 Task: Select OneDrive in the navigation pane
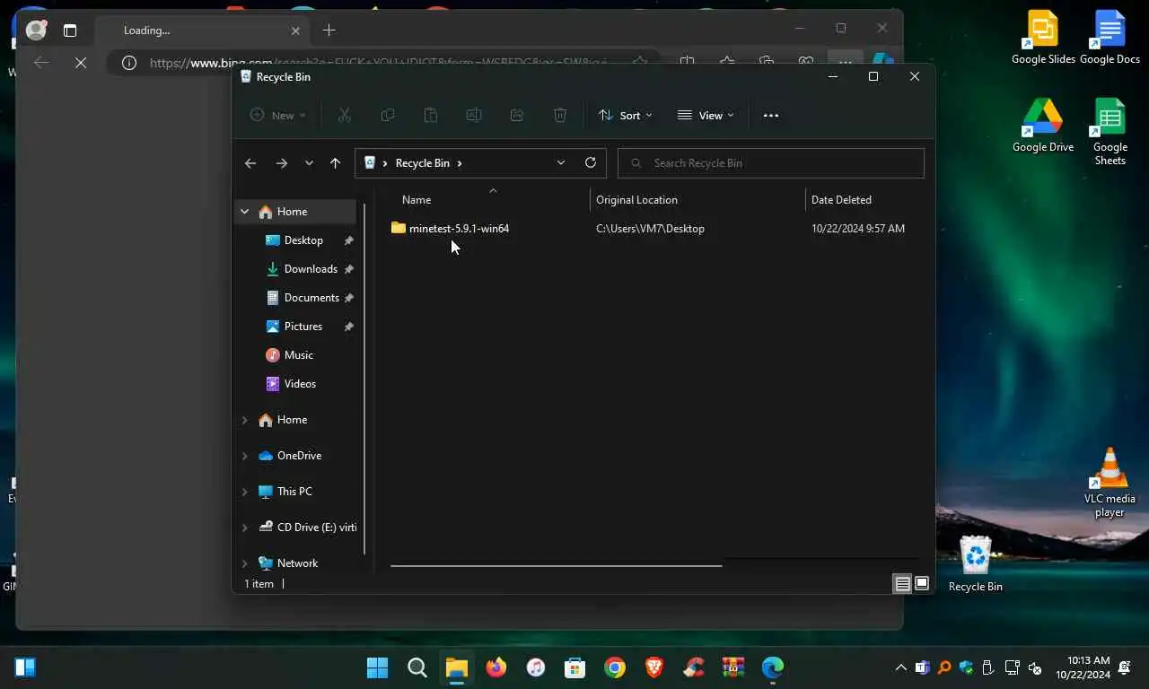[299, 456]
